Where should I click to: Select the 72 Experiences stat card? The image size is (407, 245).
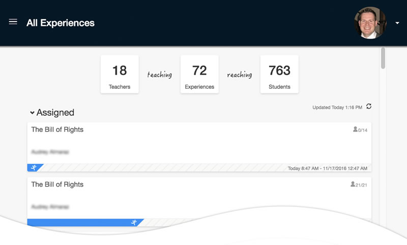click(199, 74)
